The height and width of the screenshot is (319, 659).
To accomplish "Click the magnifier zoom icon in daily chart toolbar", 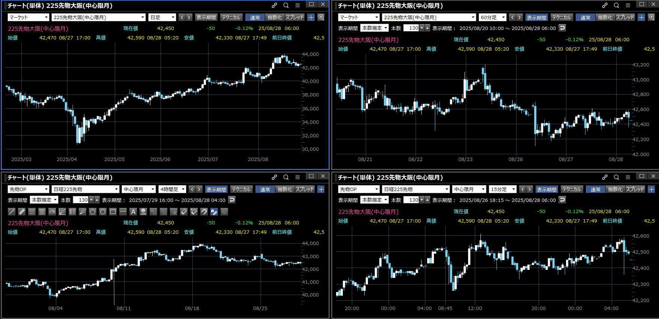I will [x=321, y=17].
